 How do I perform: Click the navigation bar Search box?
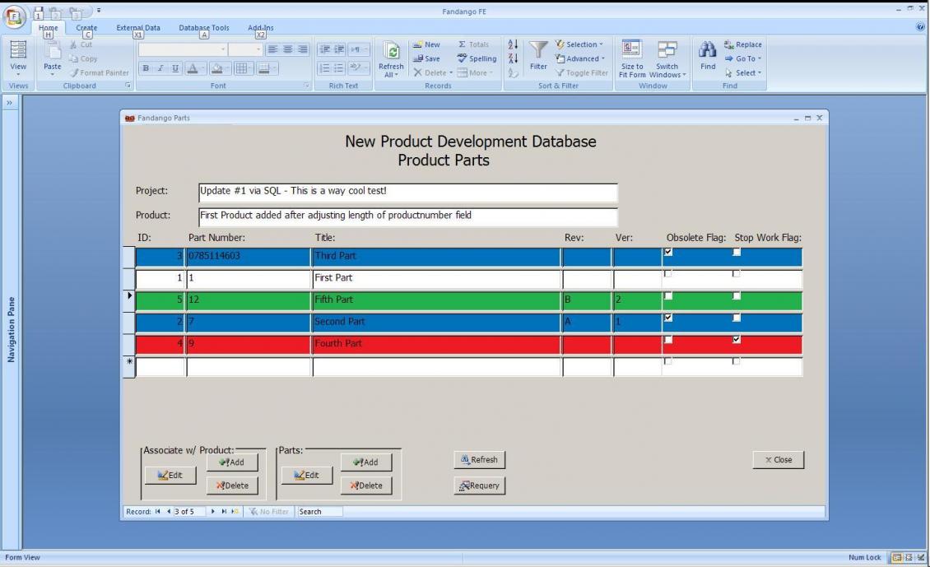(x=319, y=511)
